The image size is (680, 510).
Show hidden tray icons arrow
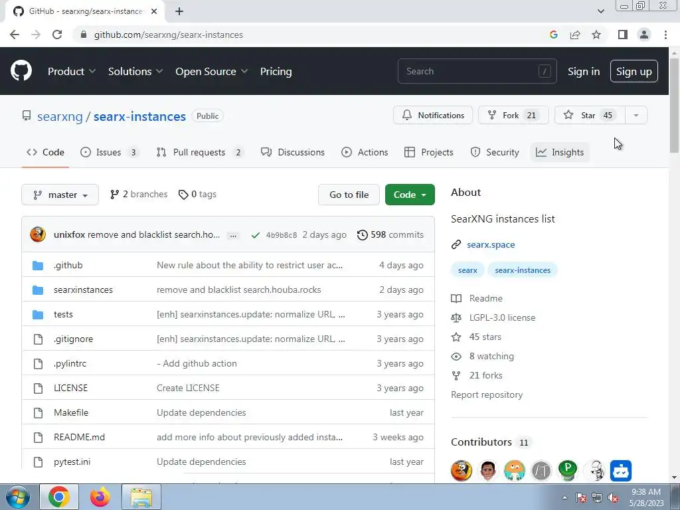click(564, 497)
